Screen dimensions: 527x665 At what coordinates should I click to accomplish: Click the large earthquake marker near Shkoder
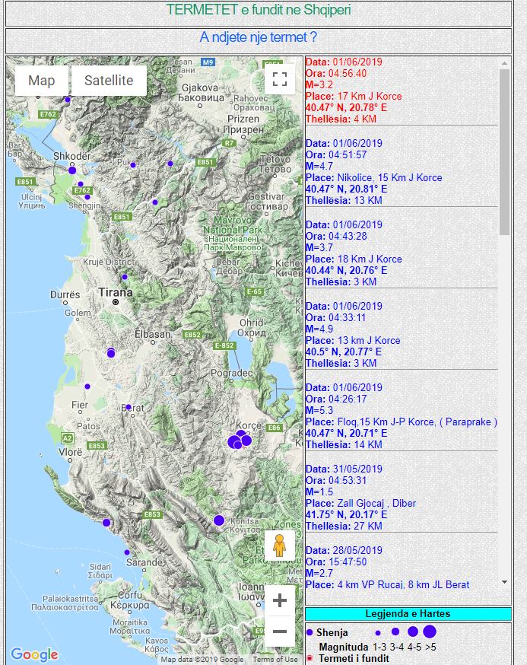[x=72, y=170]
